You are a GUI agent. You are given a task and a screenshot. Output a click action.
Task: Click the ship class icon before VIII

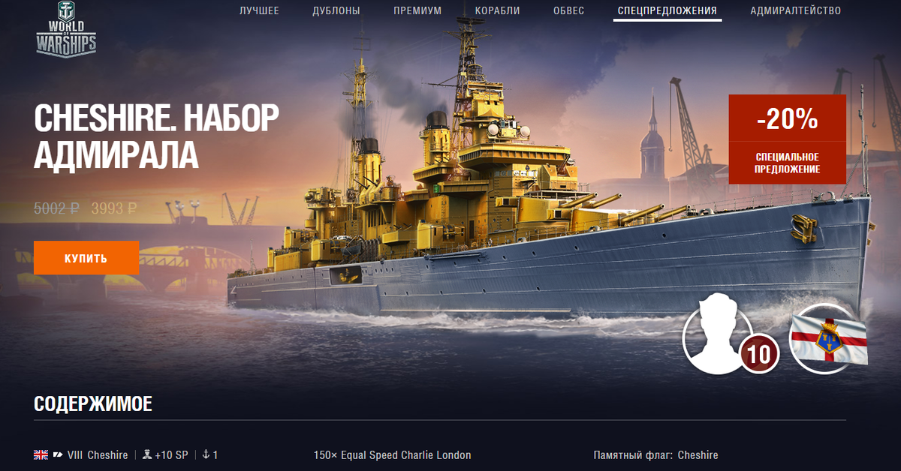tap(58, 455)
